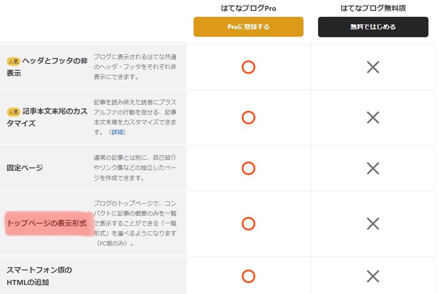The height and width of the screenshot is (294, 438).
Task: Select the ヘッダとフッタの非表示 feature title
Action: click(x=47, y=67)
